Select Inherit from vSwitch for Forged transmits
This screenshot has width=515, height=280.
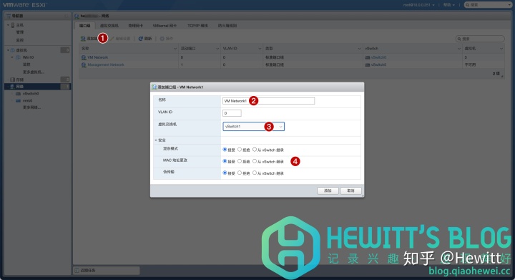point(255,173)
